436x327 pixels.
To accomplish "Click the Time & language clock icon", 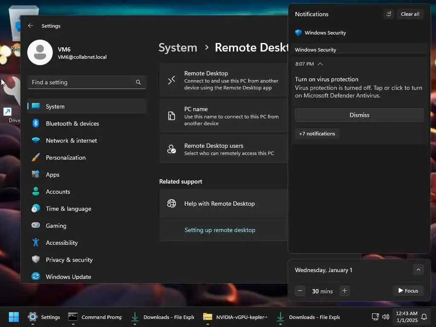I will click(x=36, y=208).
